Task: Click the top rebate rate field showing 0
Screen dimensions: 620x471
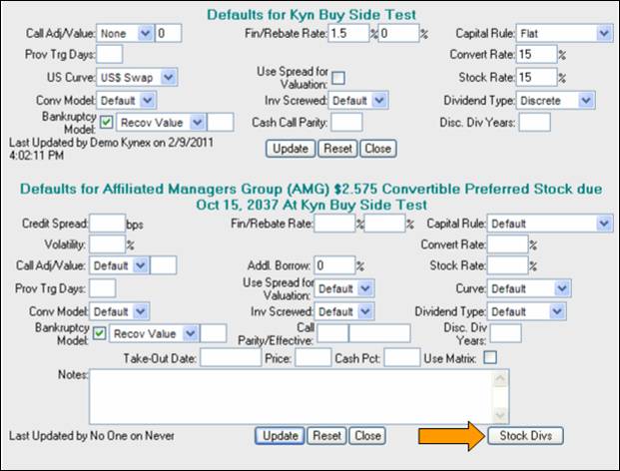Action: tap(398, 33)
